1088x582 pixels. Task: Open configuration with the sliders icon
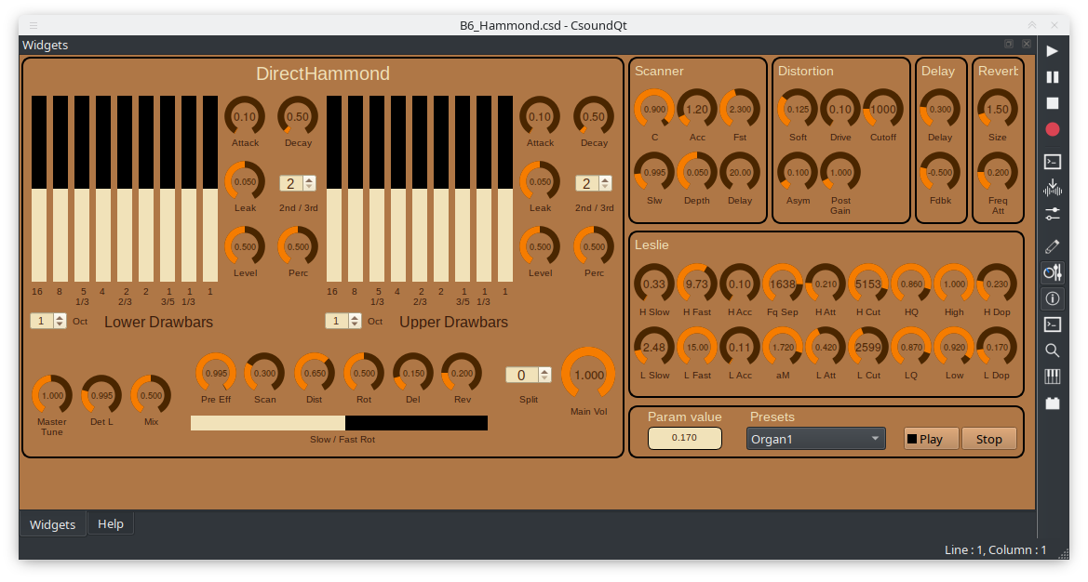[x=1052, y=214]
